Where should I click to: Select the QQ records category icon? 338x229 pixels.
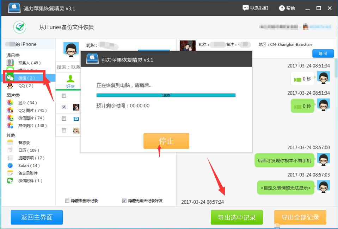point(10,85)
